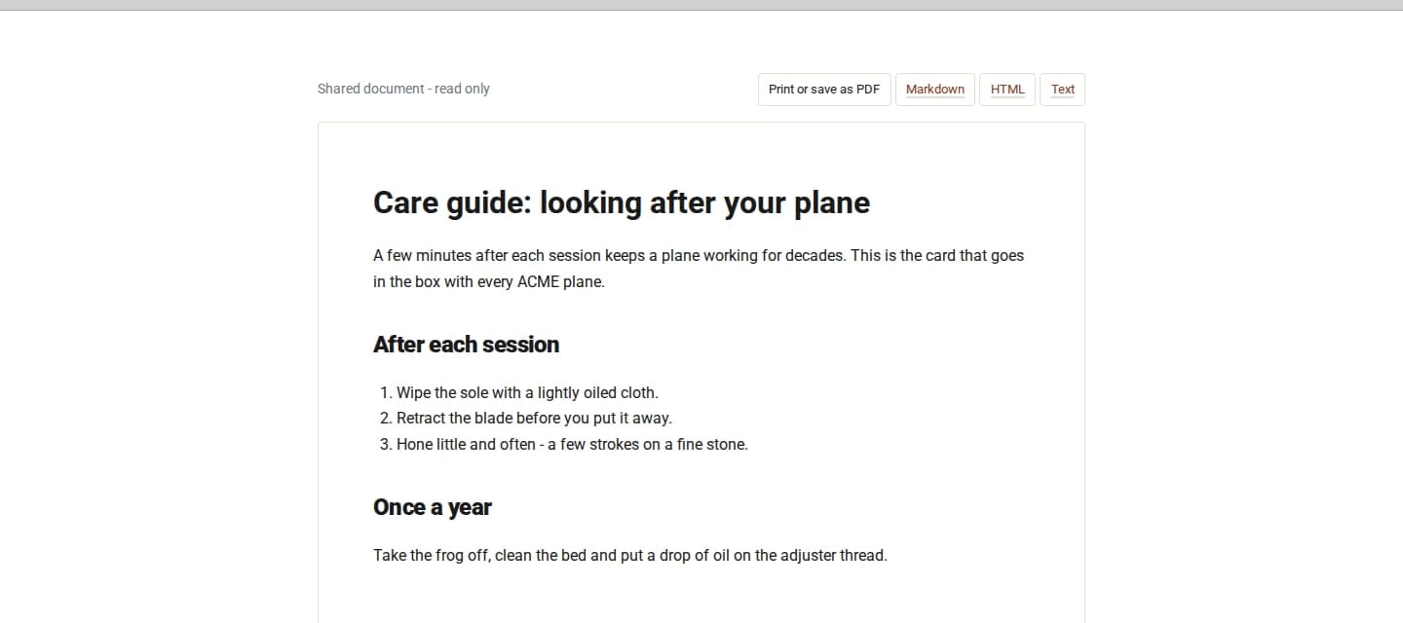Screen dimensions: 1403x623
Task: Click the 'Hone little and often' list item
Action: pyautogui.click(x=572, y=445)
